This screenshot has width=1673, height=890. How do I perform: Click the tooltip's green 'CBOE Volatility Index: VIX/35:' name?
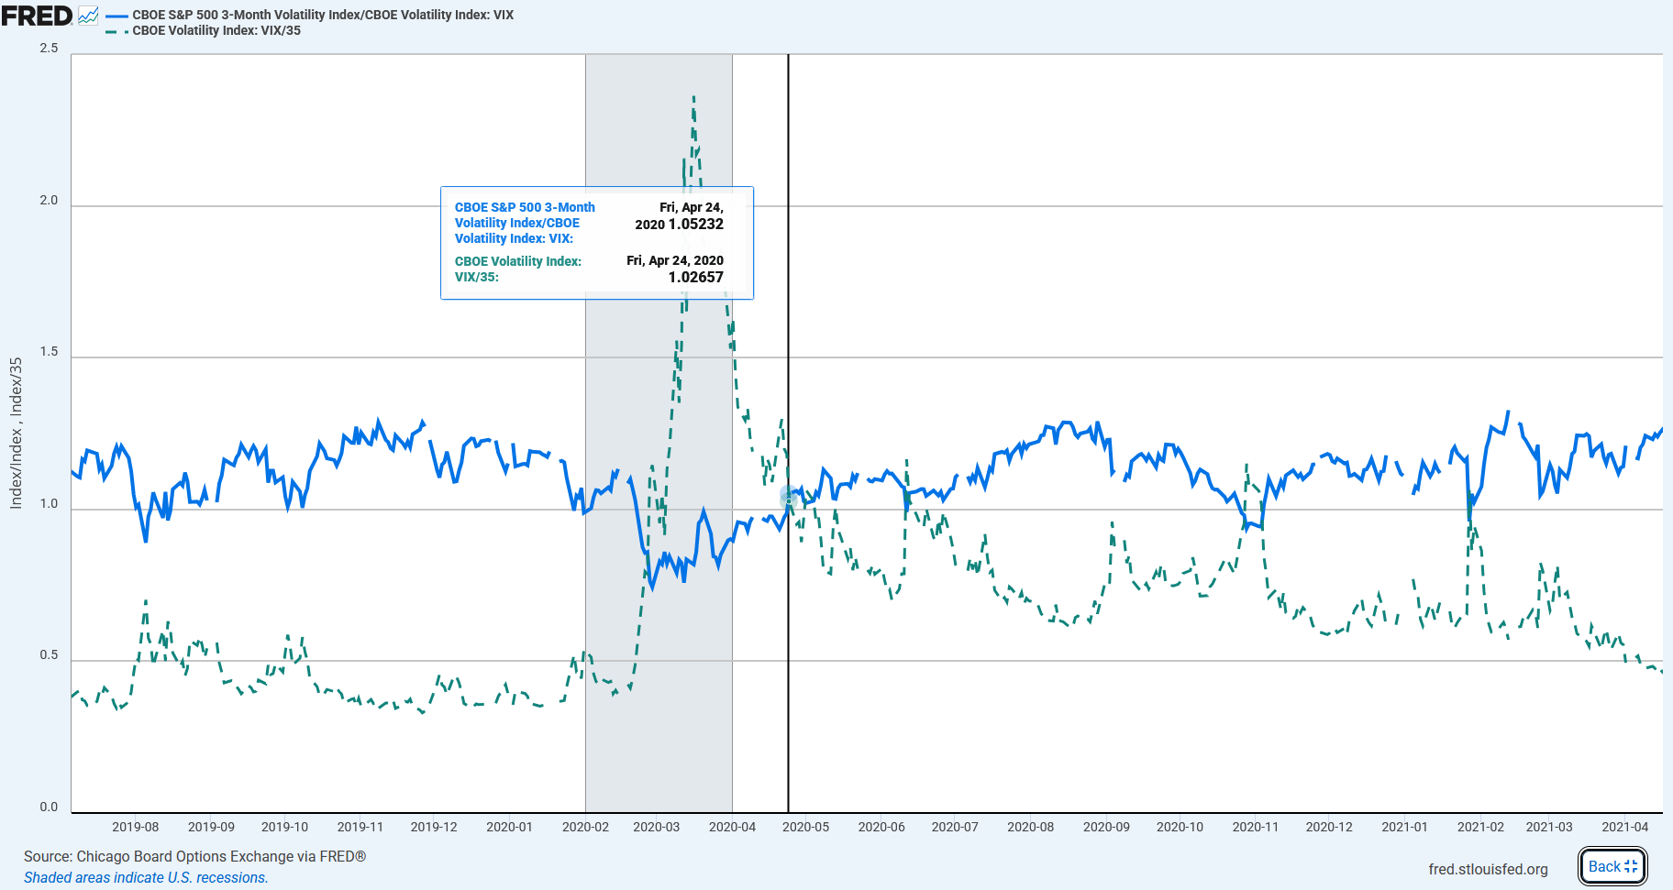click(x=518, y=269)
